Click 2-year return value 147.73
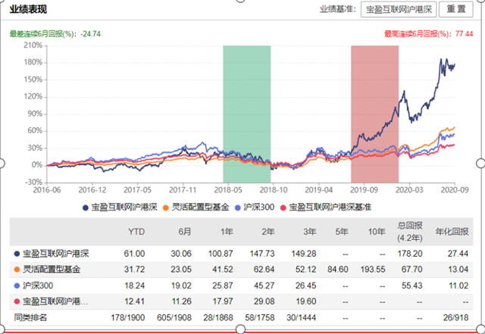 coord(262,254)
